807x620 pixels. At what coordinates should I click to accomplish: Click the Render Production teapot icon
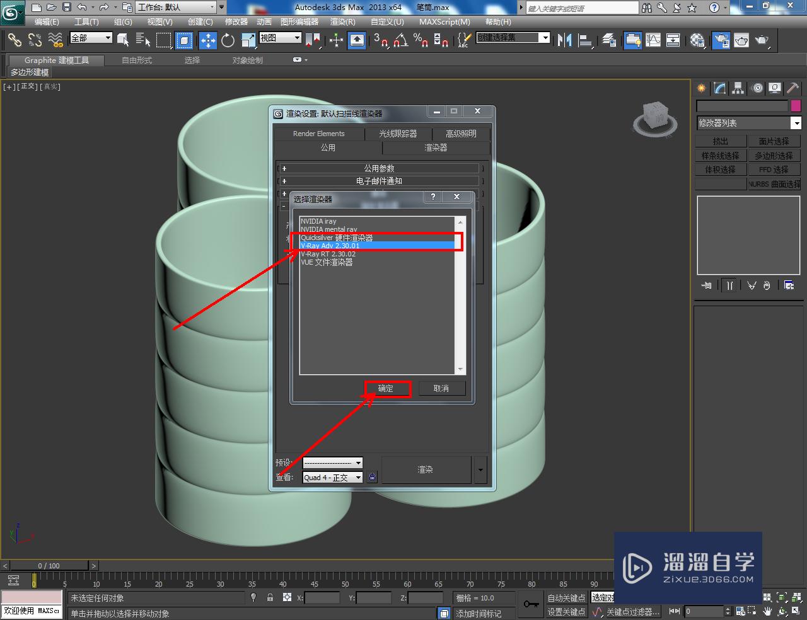pyautogui.click(x=762, y=40)
